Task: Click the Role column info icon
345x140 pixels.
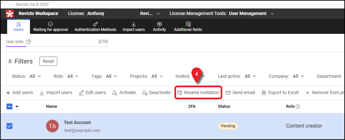Action: [x=297, y=106]
